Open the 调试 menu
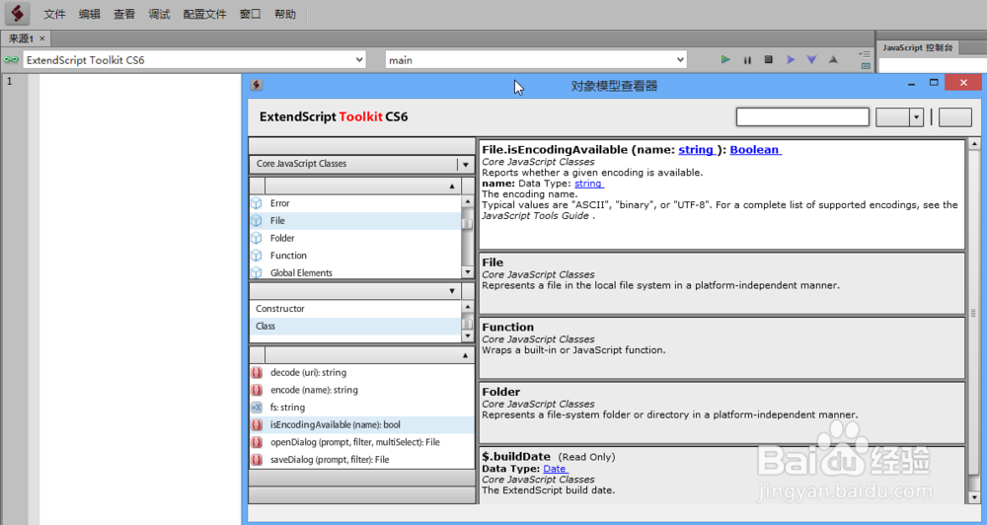Image resolution: width=987 pixels, height=525 pixels. 159,14
